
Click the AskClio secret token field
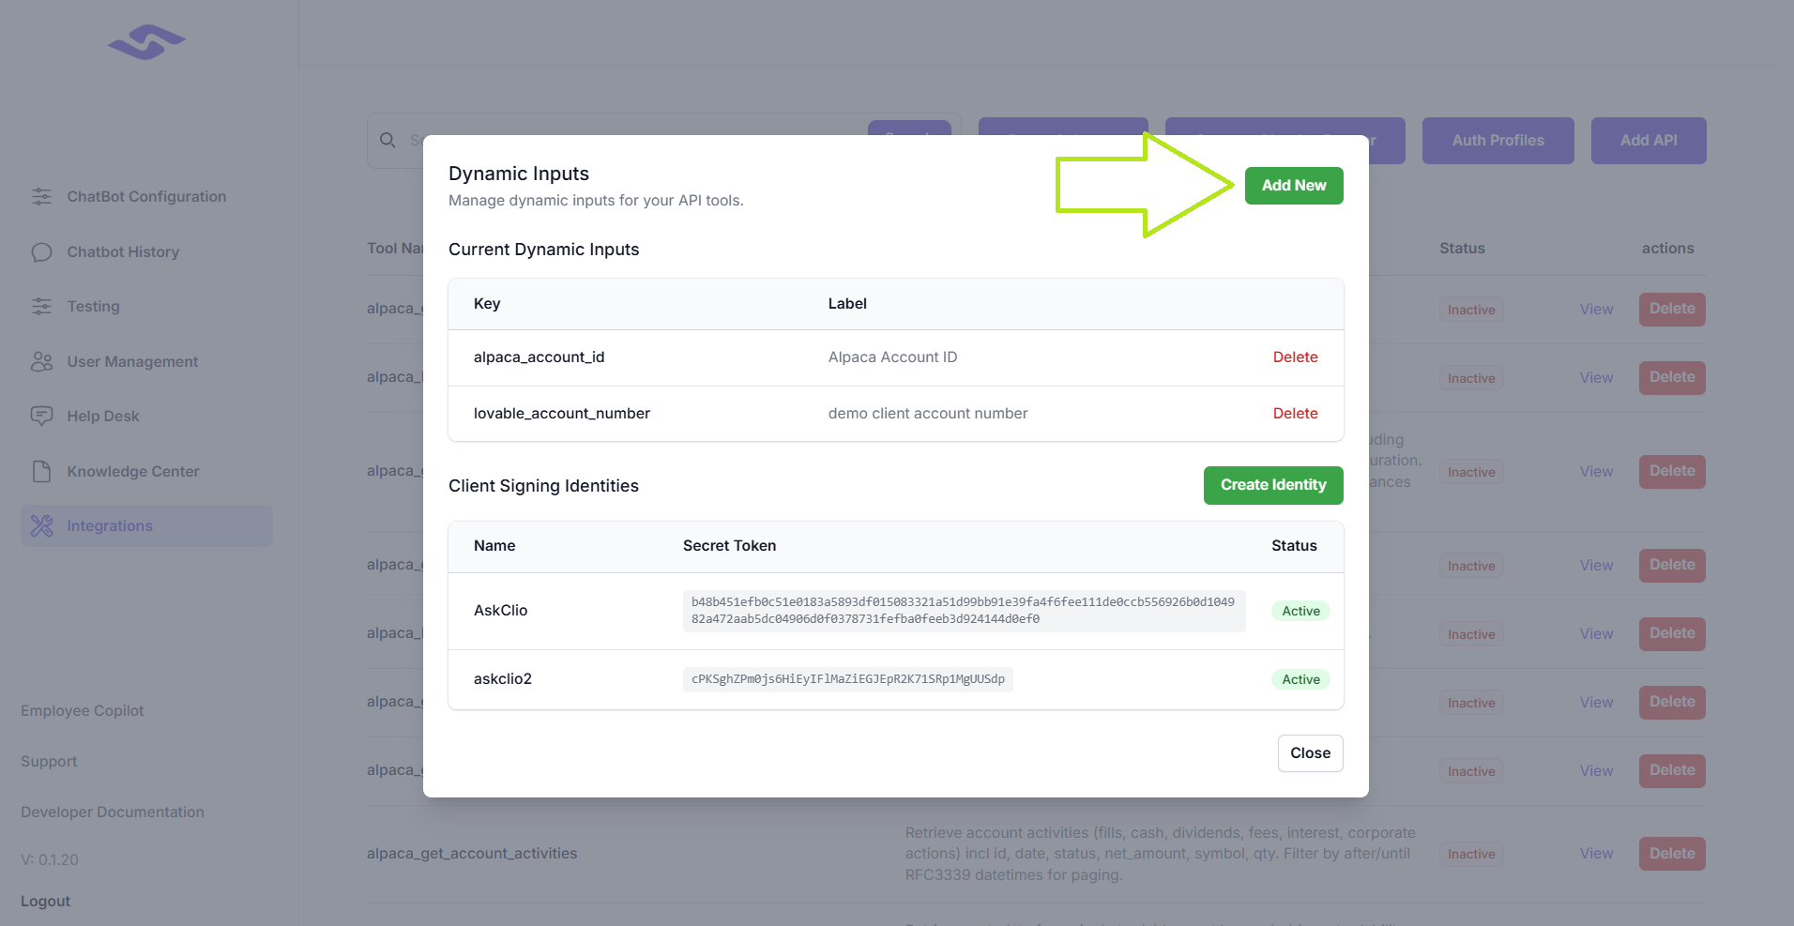(963, 611)
